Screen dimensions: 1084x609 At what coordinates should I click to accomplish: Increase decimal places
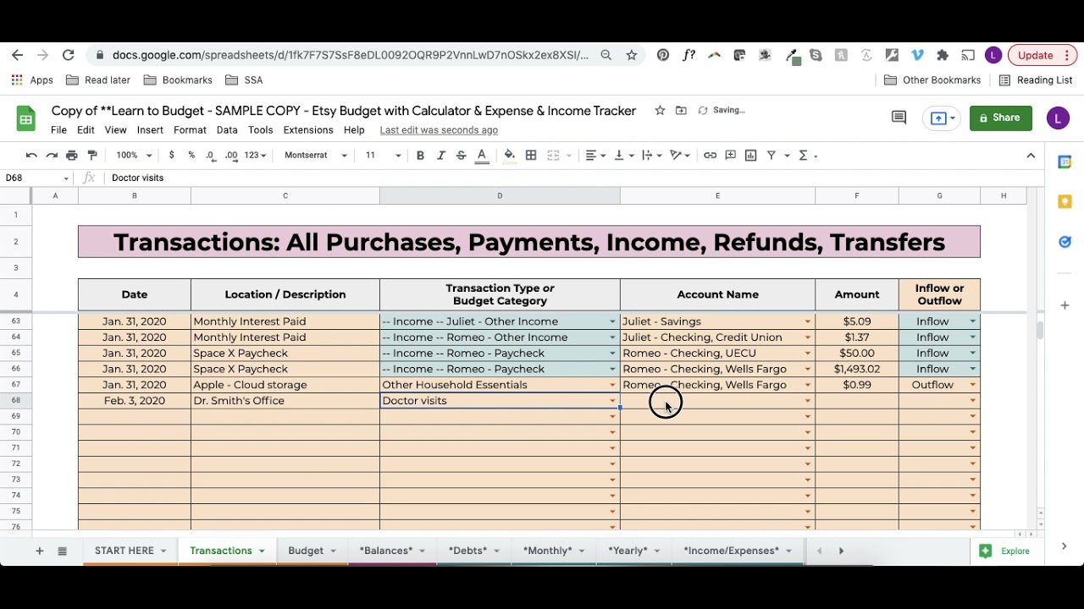click(x=231, y=156)
